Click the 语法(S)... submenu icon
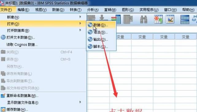Image resolution: width=197 pixels, height=112 pixels. click(90, 32)
